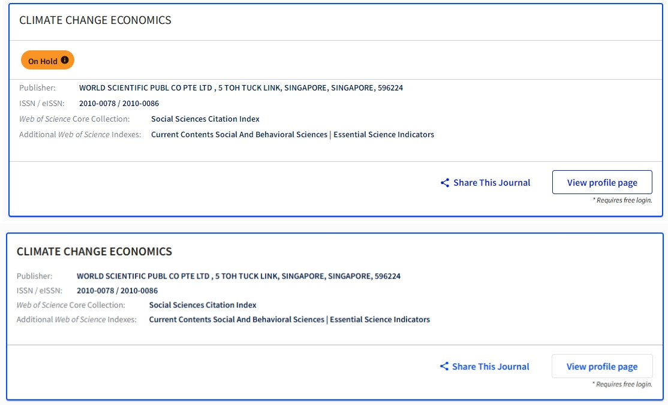Click the Climate Change Economics title above the On Hold badge
This screenshot has width=668, height=405.
click(95, 20)
